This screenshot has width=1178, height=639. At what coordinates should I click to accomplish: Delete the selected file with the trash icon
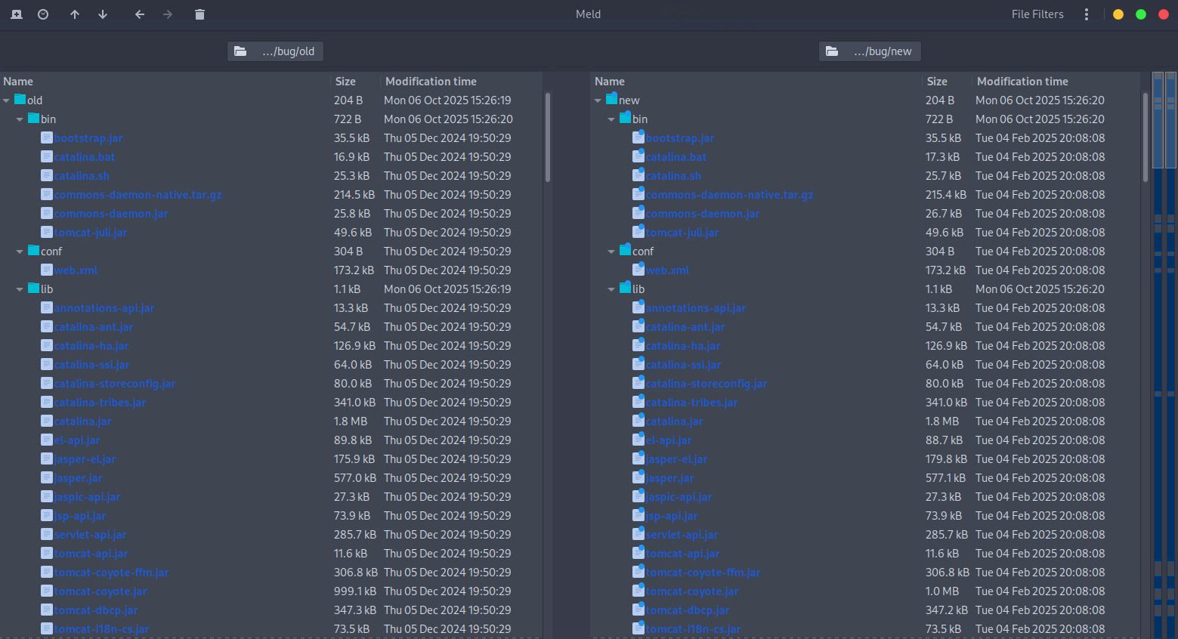[199, 14]
